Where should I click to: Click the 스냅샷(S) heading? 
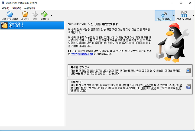click(x=76, y=82)
